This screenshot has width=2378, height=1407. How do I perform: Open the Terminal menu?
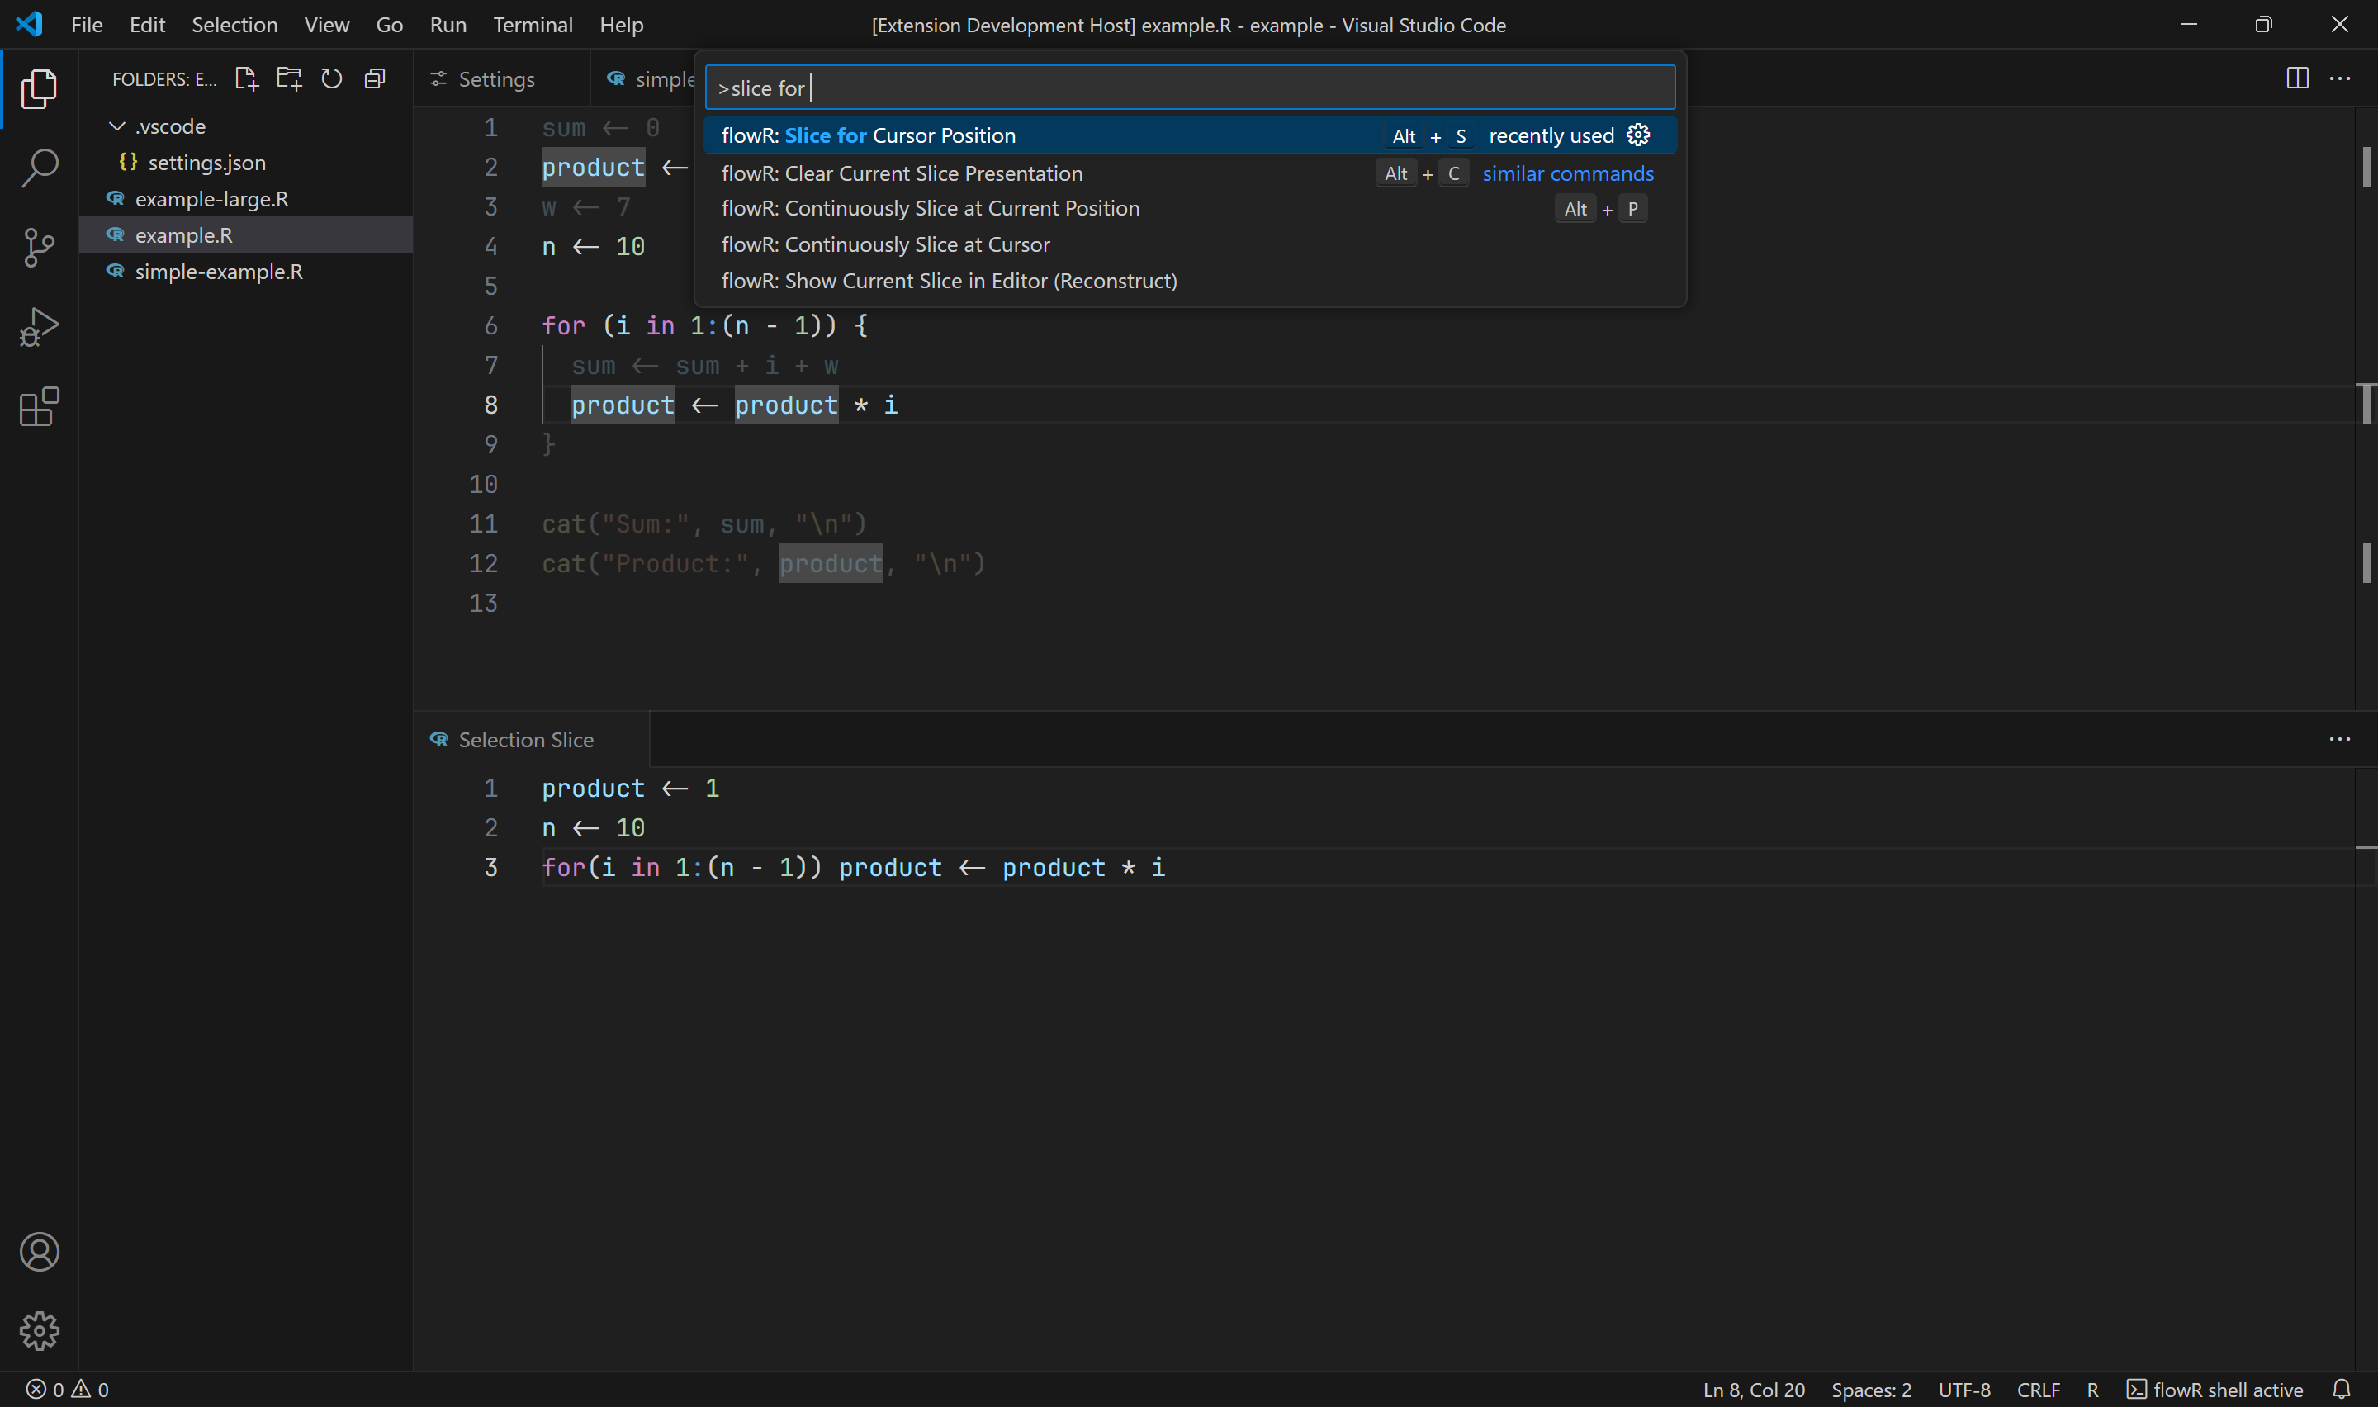[532, 25]
